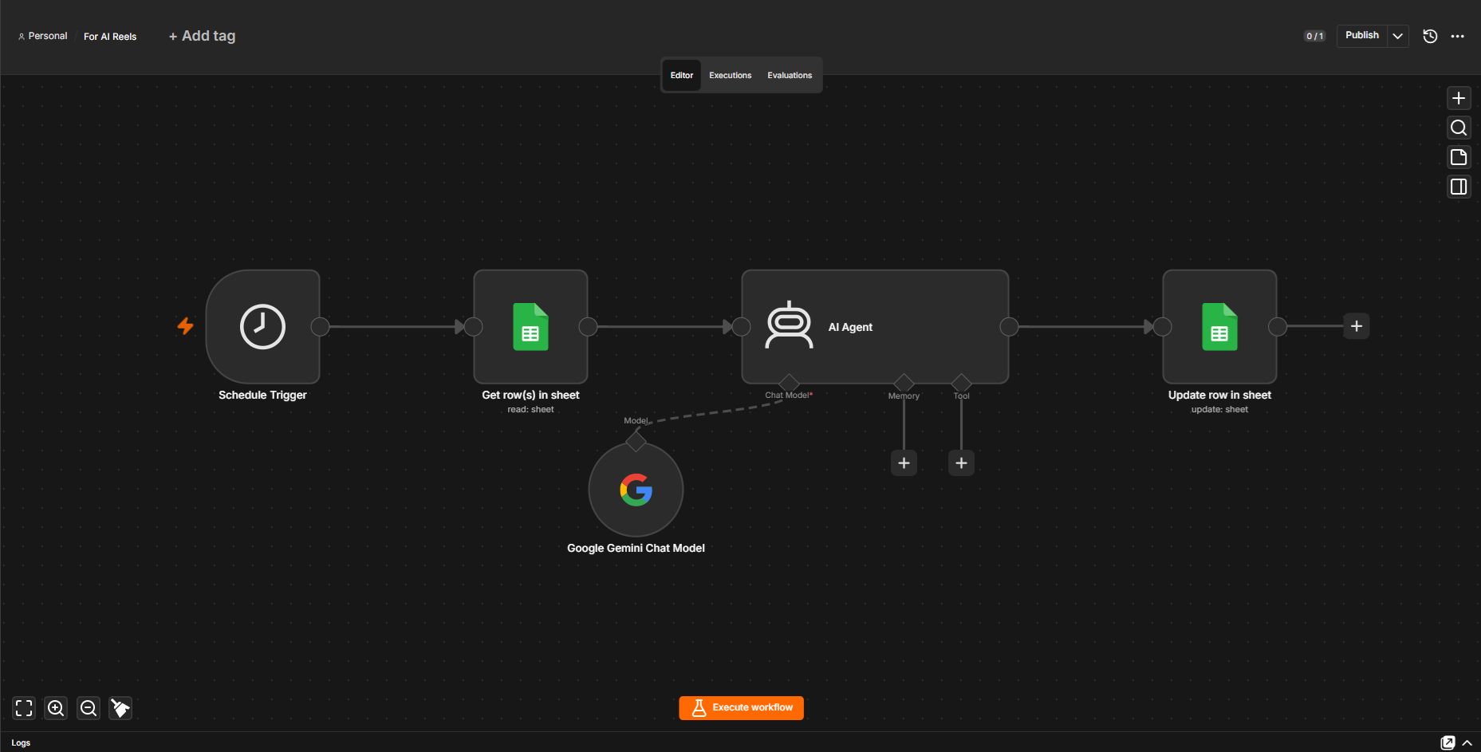Switch to the Executions tab
This screenshot has height=752, width=1481.
tap(730, 75)
